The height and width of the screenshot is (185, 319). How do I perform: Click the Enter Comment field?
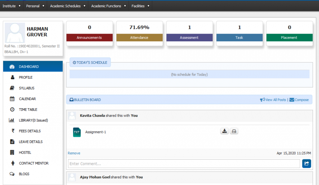point(184,164)
